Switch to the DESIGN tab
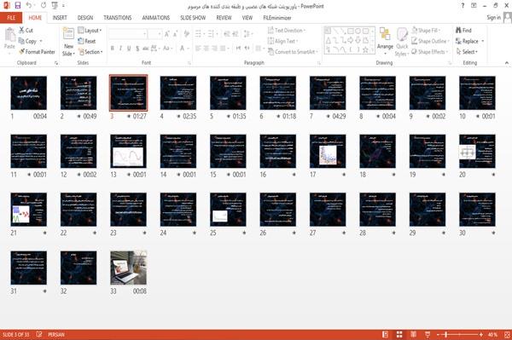512x340 pixels. point(85,18)
